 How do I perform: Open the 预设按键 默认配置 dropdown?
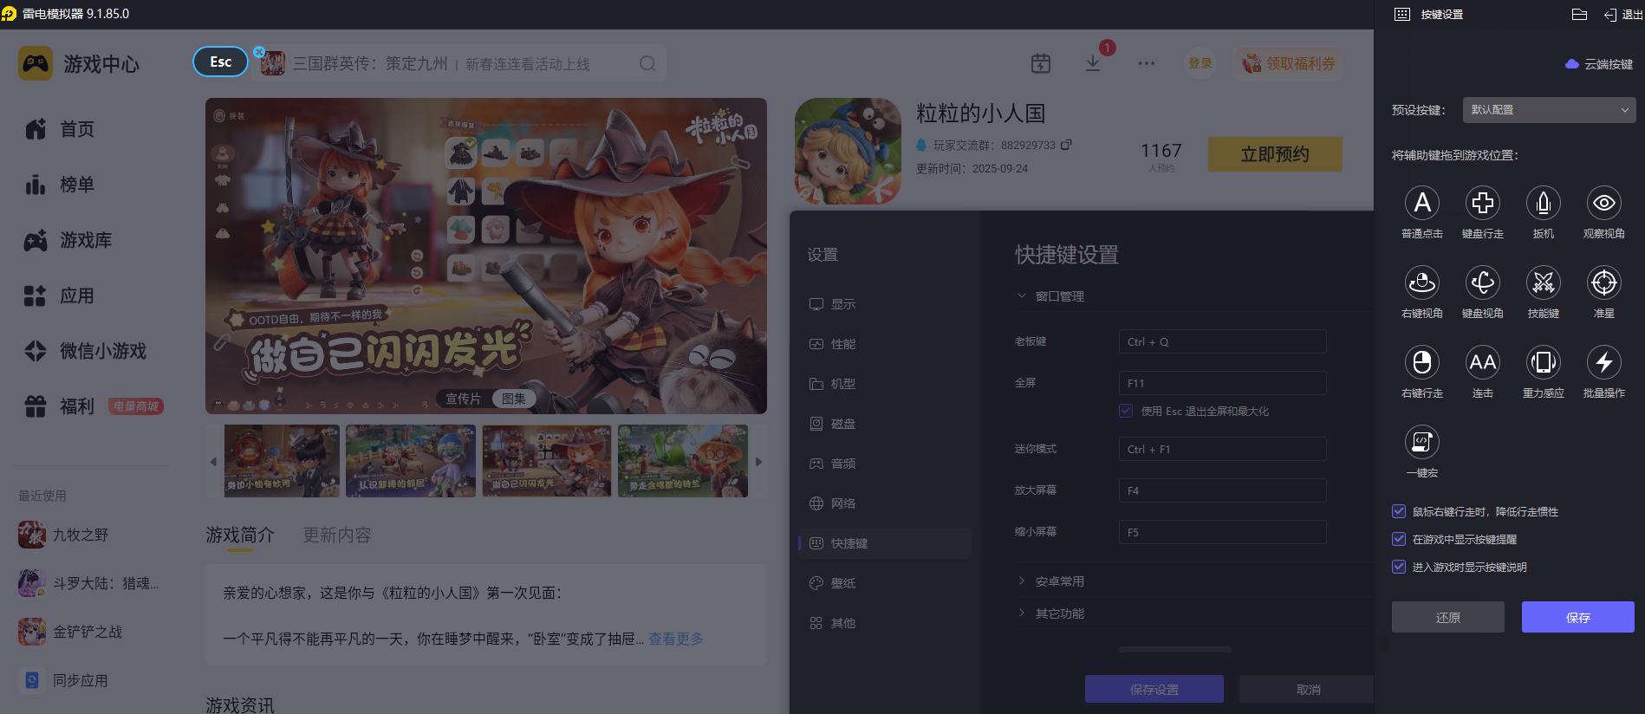pos(1550,110)
